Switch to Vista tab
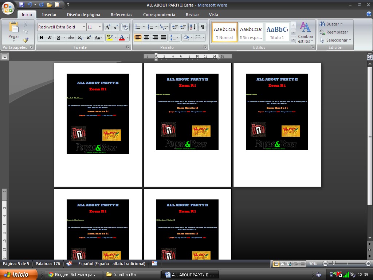Viewport: 373px width, 280px height. [213, 15]
